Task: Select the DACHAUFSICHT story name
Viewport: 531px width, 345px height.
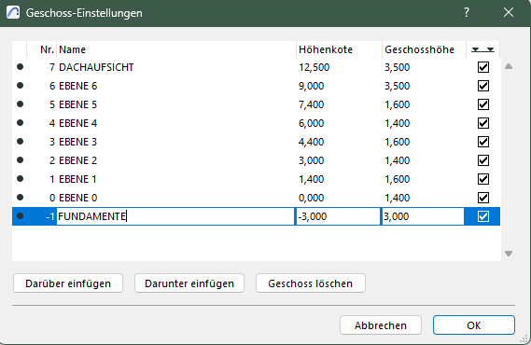Action: coord(96,67)
